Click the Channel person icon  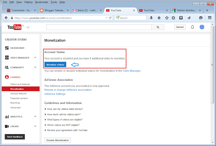[x=7, y=77]
